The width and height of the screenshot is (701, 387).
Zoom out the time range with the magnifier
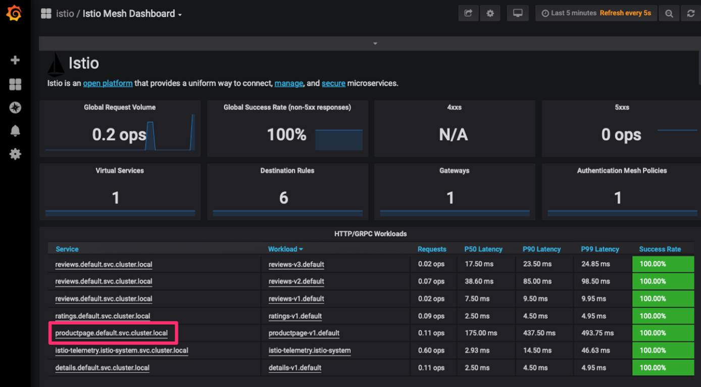click(x=669, y=13)
